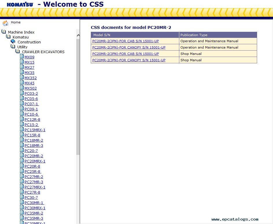The width and height of the screenshot is (273, 224).
Task: Click the document icon beside PC15R-8
Action: tap(22, 134)
